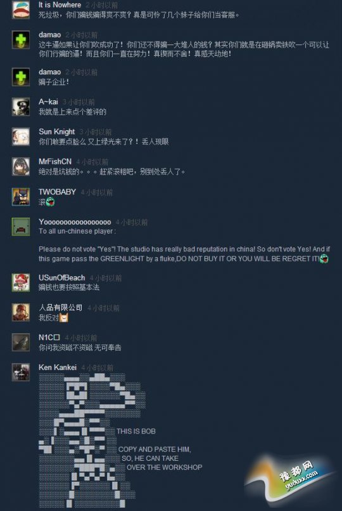Open the Sun Knight username link
342x511 pixels.
click(x=57, y=131)
